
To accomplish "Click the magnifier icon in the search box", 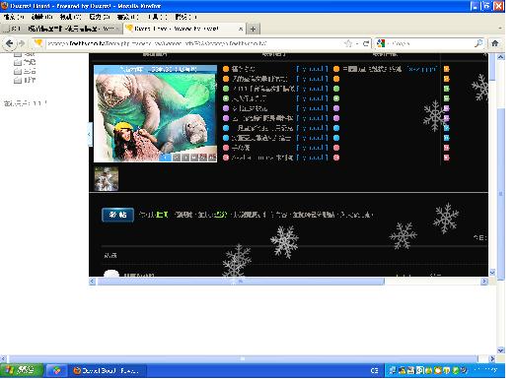I will [478, 43].
